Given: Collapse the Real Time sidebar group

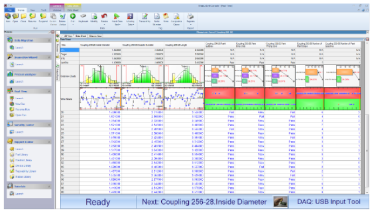Looking at the screenshot, I should coord(49,91).
